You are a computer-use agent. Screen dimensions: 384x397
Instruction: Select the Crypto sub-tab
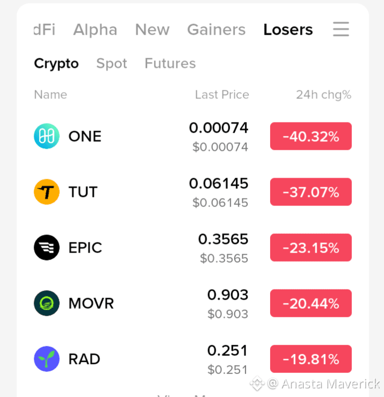tap(56, 63)
